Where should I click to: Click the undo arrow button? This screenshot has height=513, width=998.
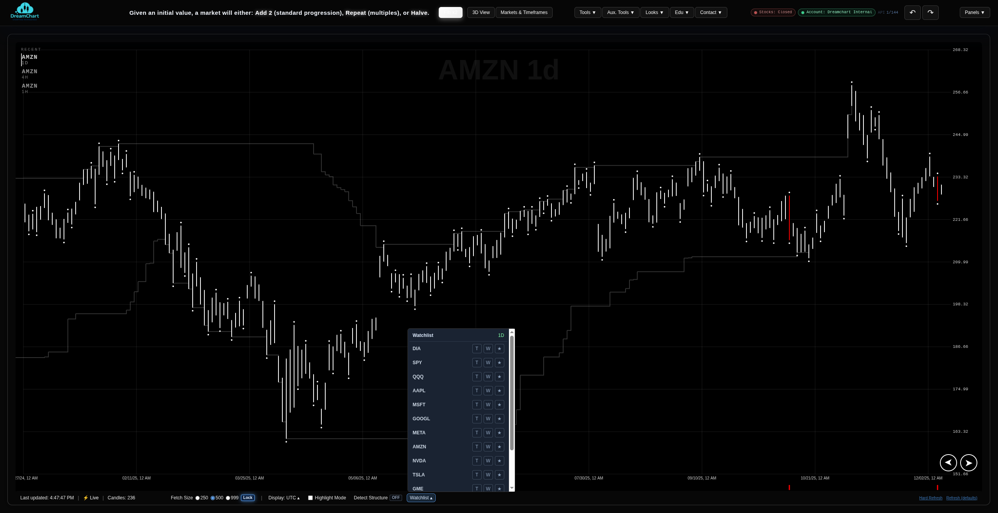912,12
